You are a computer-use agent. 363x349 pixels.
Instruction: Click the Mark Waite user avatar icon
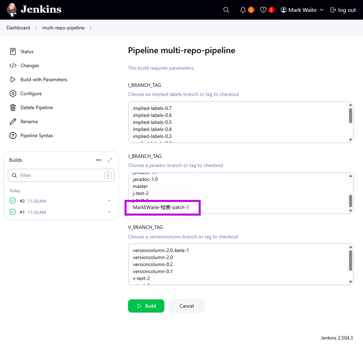pyautogui.click(x=284, y=10)
